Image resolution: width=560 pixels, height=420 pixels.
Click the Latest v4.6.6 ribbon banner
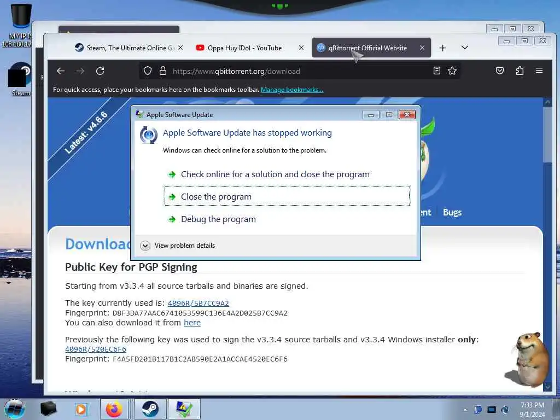[x=86, y=132]
